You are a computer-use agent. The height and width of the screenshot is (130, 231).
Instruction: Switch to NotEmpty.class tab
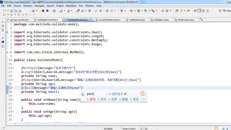tap(184, 20)
